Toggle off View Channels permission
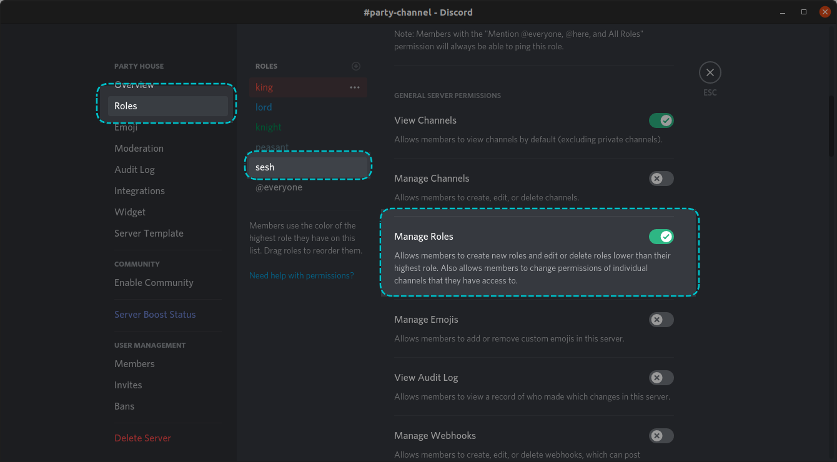The image size is (837, 462). coord(661,120)
